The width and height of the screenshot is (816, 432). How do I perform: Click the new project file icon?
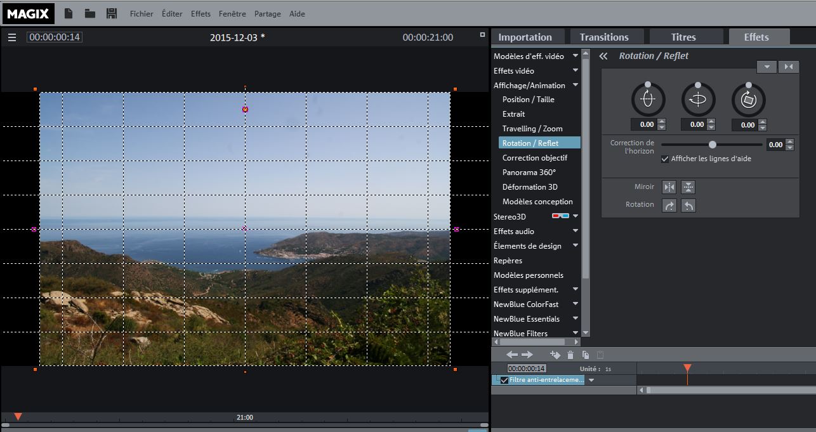click(69, 13)
